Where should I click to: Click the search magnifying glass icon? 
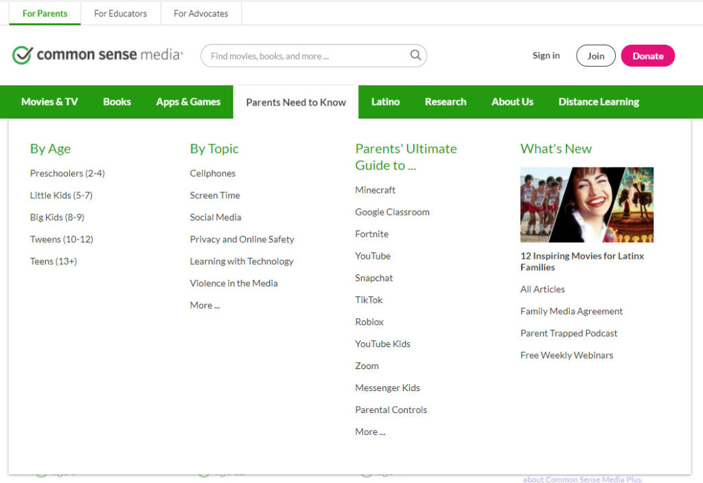coord(415,56)
